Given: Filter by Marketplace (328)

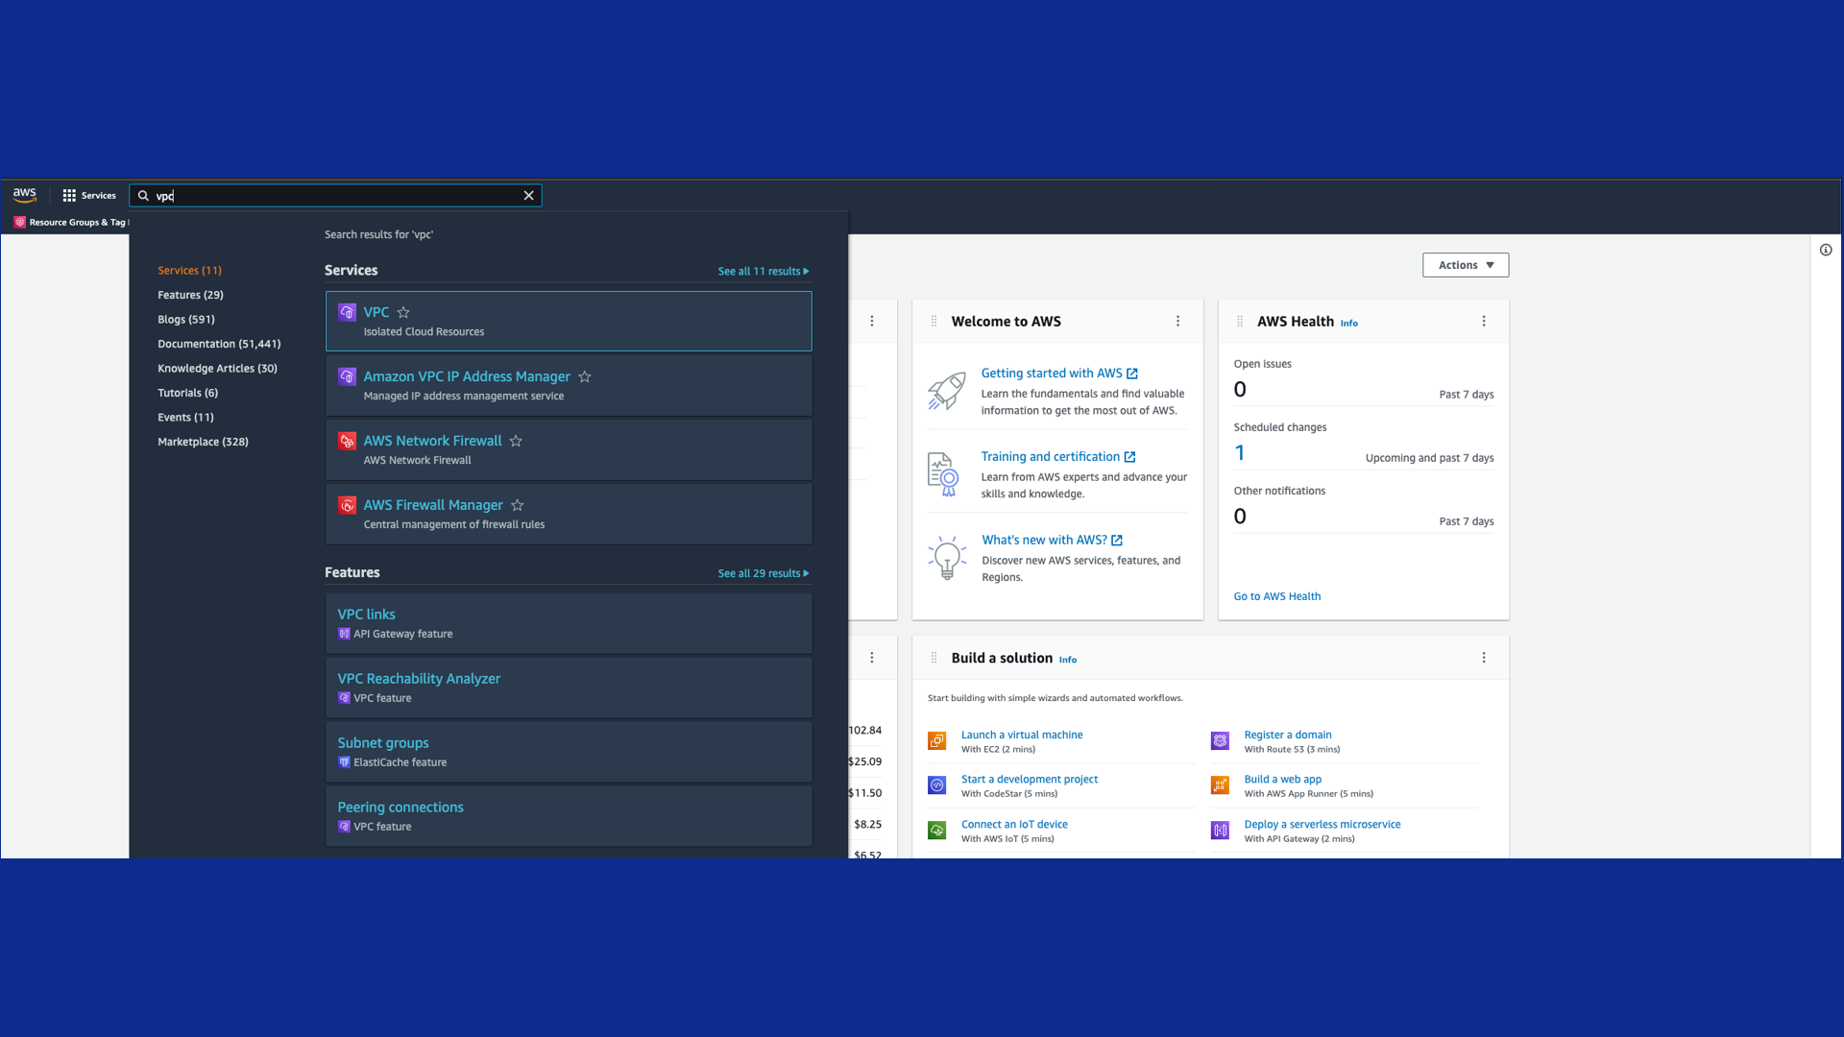Looking at the screenshot, I should (203, 442).
